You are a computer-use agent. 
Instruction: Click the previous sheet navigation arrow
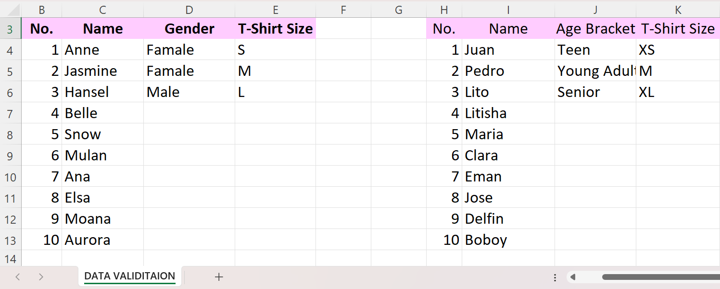pos(18,277)
